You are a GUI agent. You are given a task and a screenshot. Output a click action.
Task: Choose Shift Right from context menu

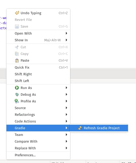pos(38,74)
